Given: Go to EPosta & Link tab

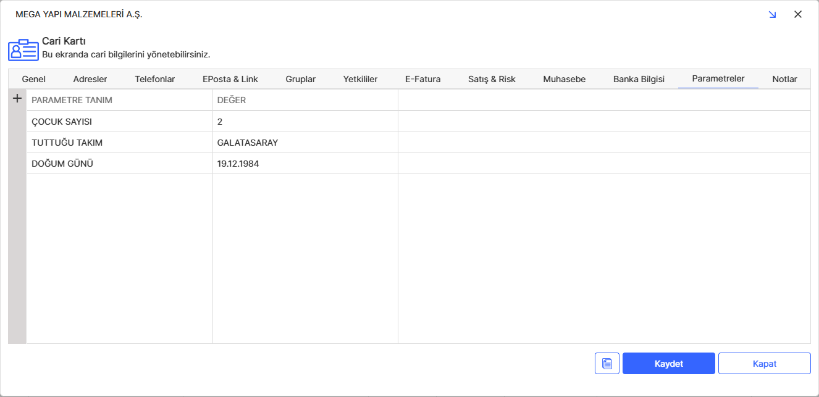Looking at the screenshot, I should 230,79.
